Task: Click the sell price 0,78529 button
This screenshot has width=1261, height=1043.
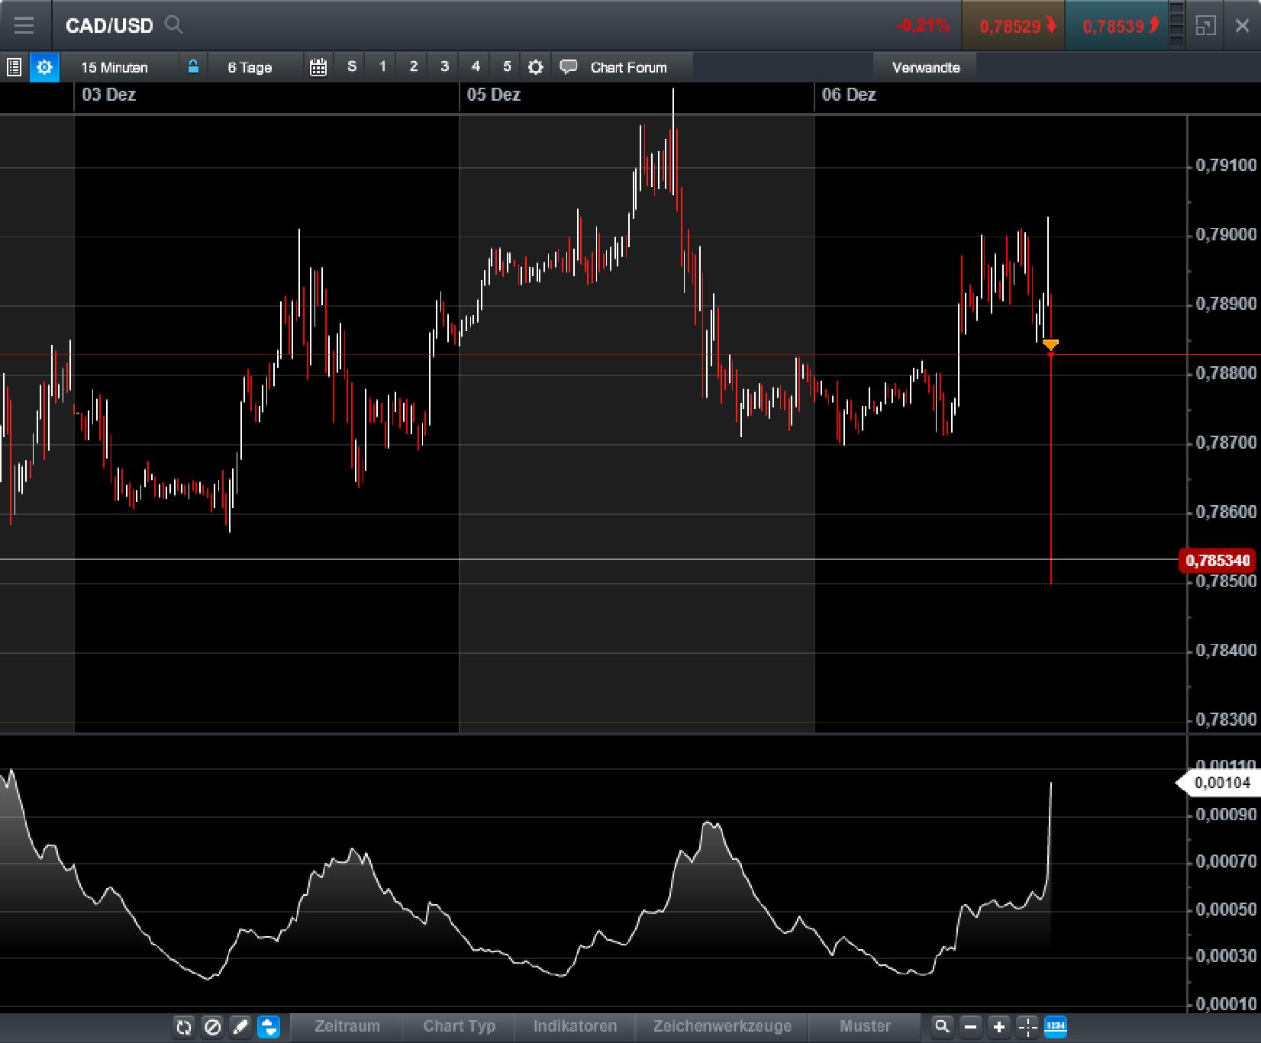Action: [x=1013, y=25]
